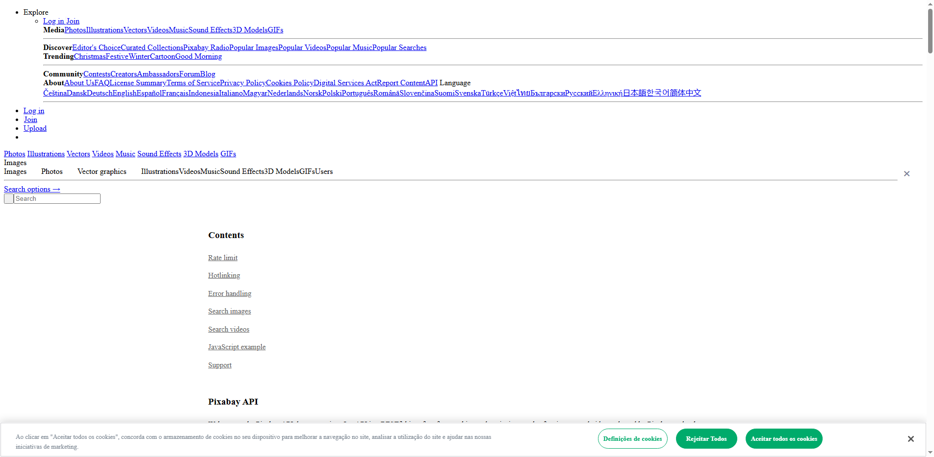Select the Festive trending link
This screenshot has width=934, height=457.
(117, 56)
